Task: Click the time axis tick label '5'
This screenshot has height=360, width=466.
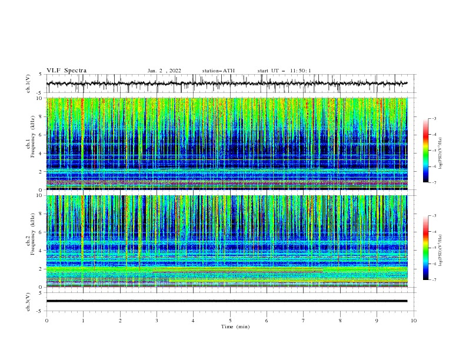Action: 230,321
